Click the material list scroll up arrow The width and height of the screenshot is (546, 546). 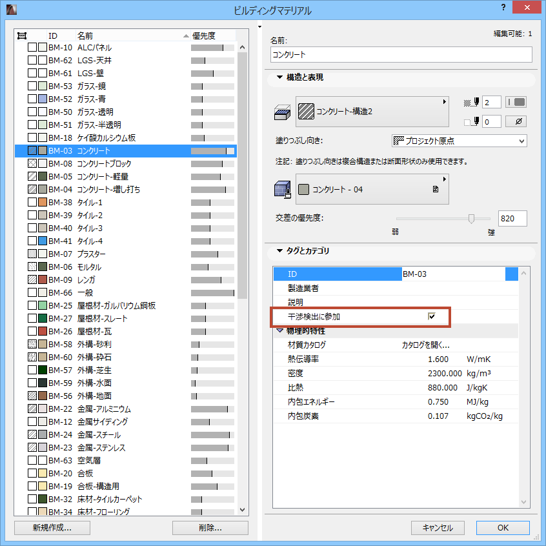click(x=243, y=47)
